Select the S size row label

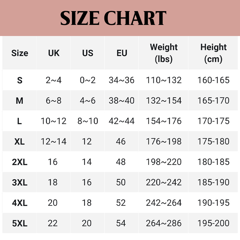[20, 80]
